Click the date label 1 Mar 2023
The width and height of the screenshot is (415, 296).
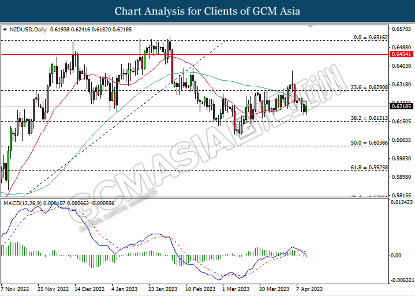pos(236,289)
